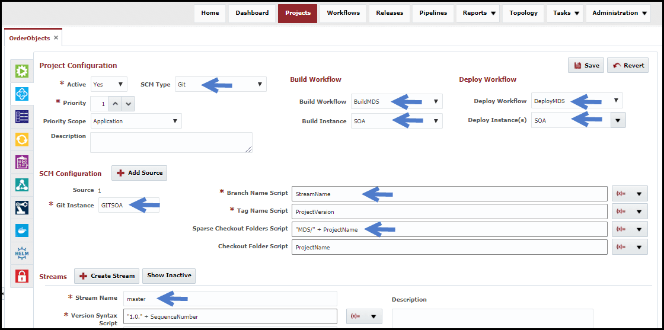The height and width of the screenshot is (330, 664).
Task: Click the Docker whale sidebar icon
Action: pos(21,230)
